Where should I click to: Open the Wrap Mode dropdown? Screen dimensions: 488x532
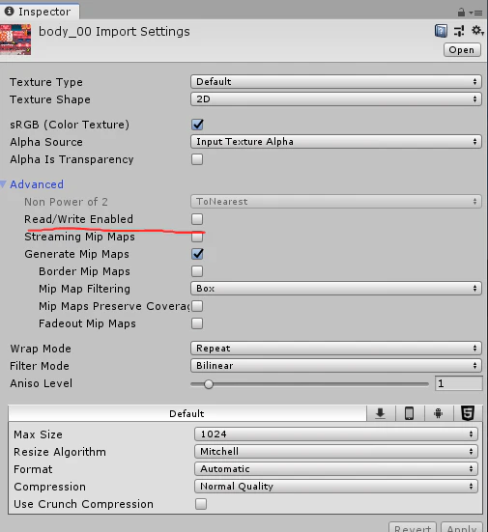click(x=336, y=349)
